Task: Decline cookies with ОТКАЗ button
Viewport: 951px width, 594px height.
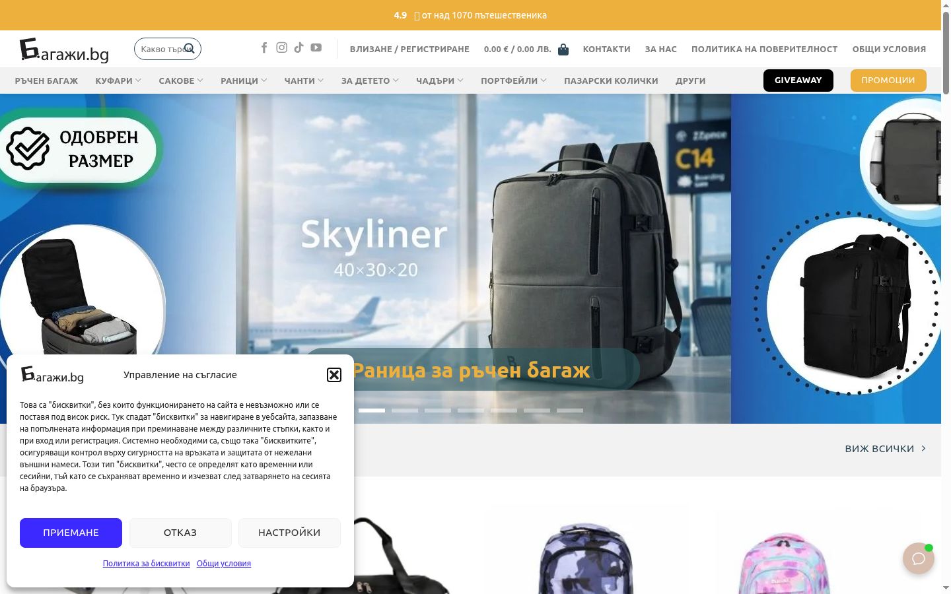Action: (x=180, y=533)
